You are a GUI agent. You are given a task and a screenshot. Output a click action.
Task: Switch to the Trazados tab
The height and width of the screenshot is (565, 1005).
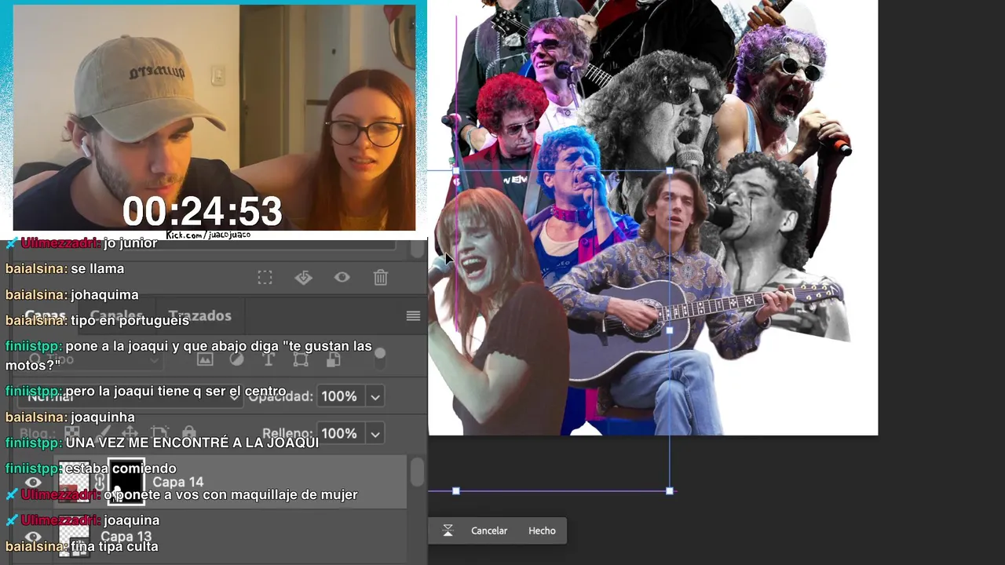pos(199,315)
